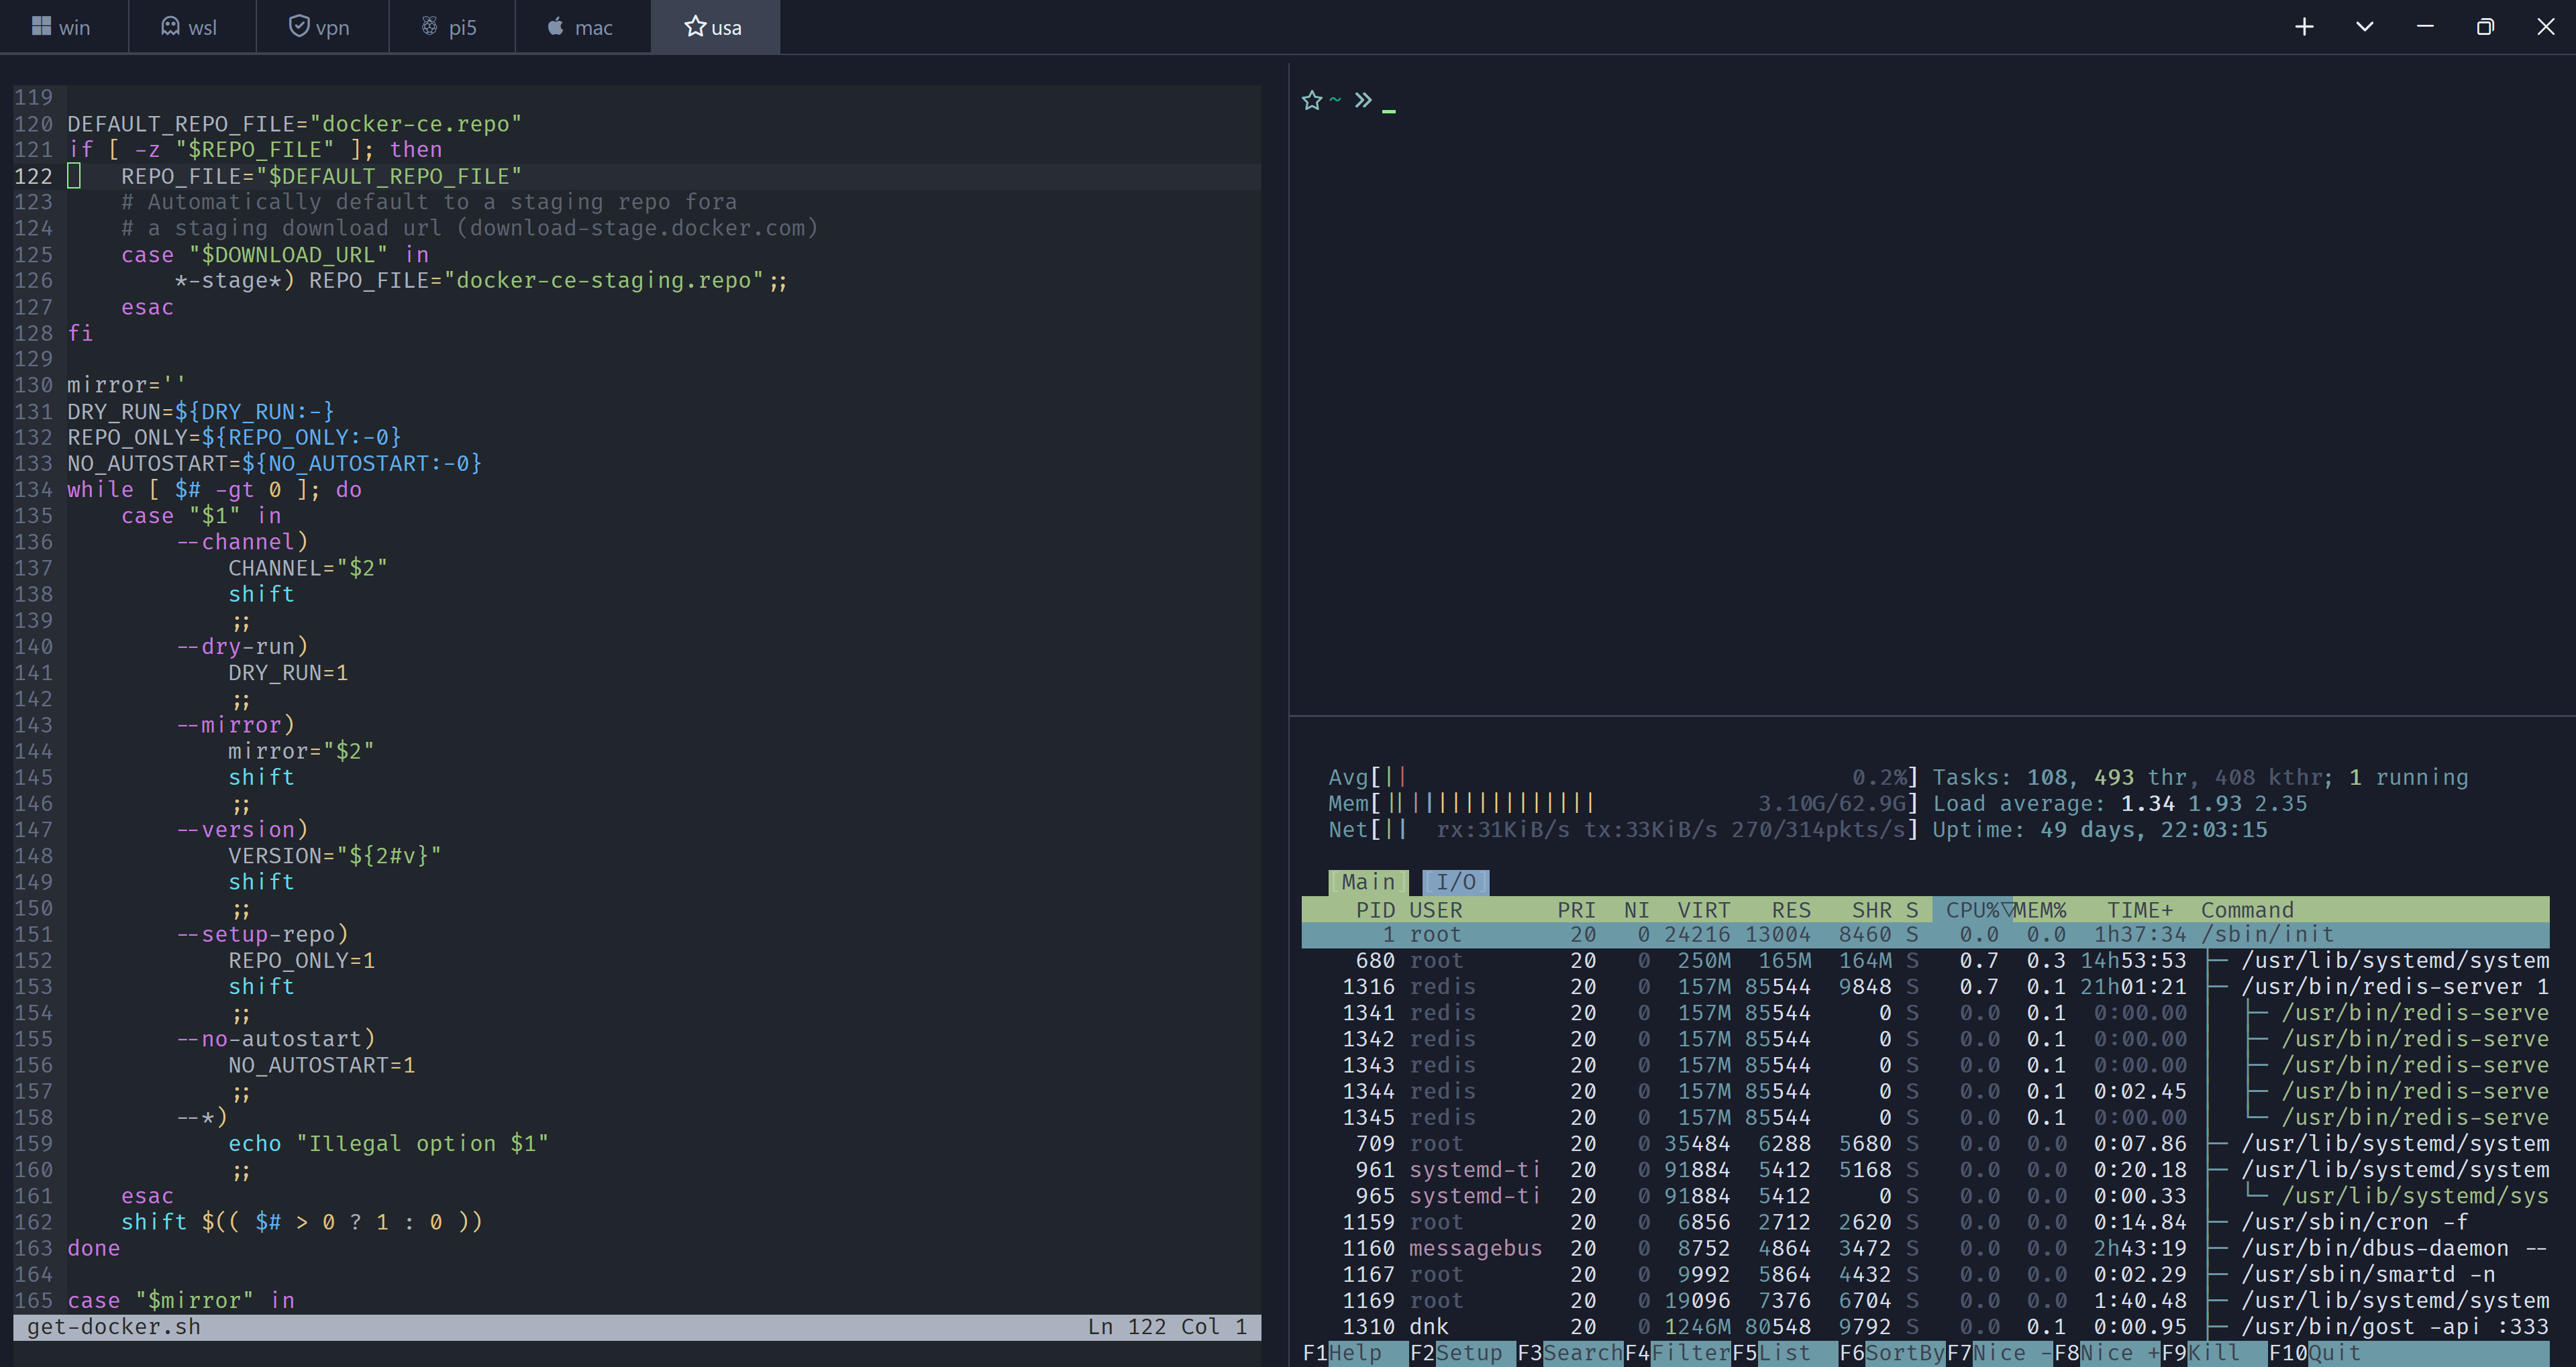The width and height of the screenshot is (2576, 1367).
Task: Open the vpn terminal tab
Action: (321, 27)
